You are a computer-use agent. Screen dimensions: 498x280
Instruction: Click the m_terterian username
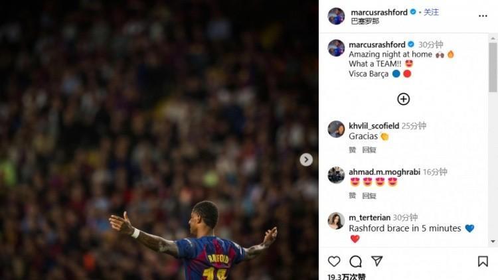369,218
